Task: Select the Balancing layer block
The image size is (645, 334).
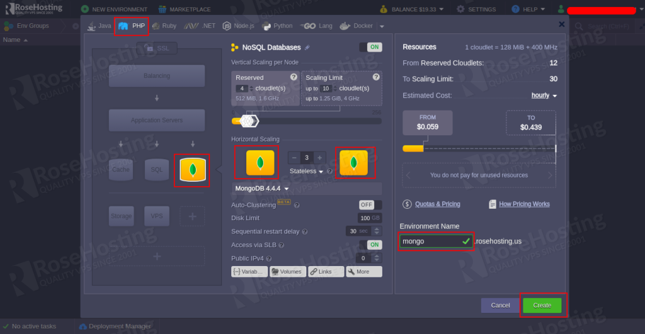Action: [x=157, y=75]
